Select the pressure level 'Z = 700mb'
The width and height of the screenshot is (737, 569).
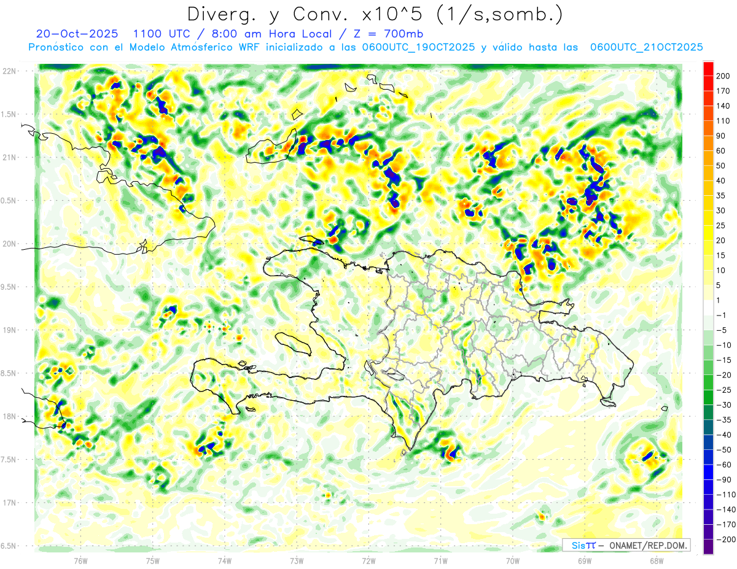click(x=388, y=34)
